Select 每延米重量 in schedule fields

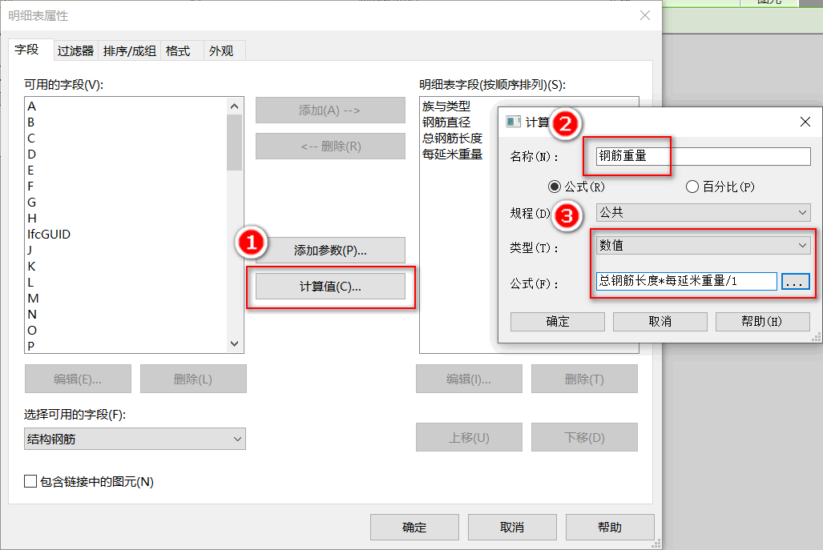coord(452,155)
